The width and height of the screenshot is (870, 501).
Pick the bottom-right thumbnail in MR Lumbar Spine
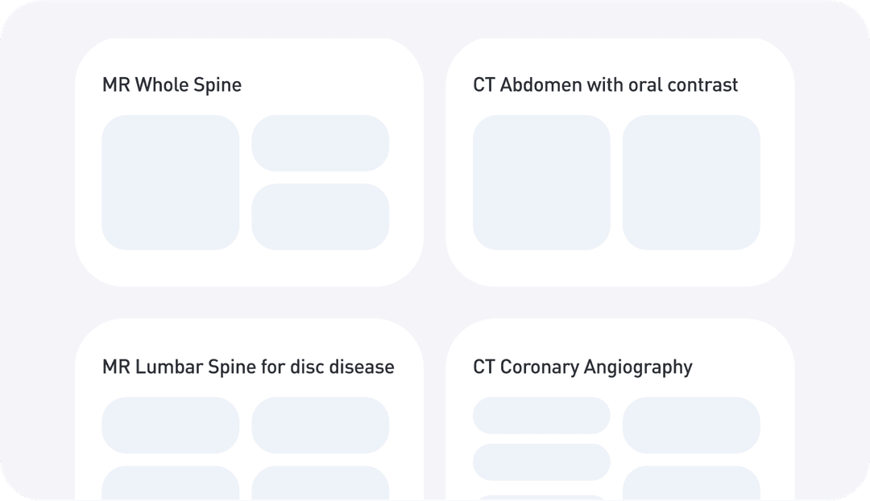(321, 483)
